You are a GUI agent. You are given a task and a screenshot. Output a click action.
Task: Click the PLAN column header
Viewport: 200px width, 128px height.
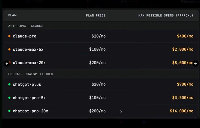tap(12, 15)
